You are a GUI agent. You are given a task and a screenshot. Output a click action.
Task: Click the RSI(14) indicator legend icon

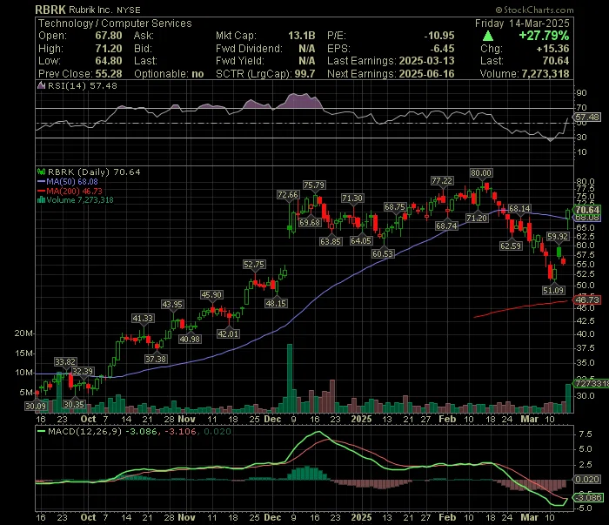[41, 85]
